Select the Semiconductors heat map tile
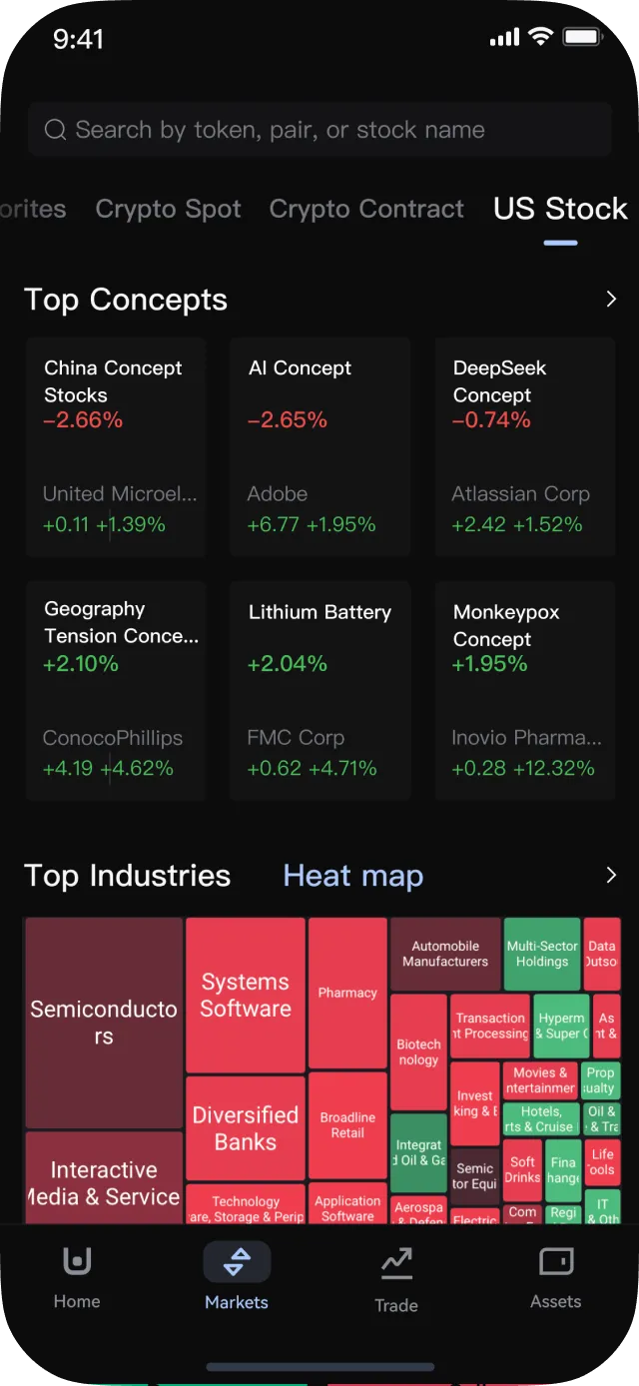 point(104,1024)
